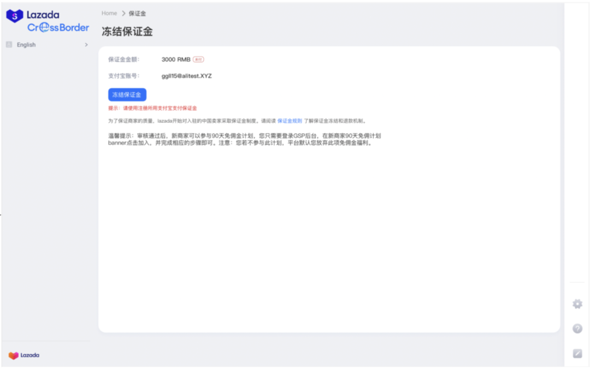The height and width of the screenshot is (369, 590).
Task: Click the 冻结保证金 page title
Action: 126,32
